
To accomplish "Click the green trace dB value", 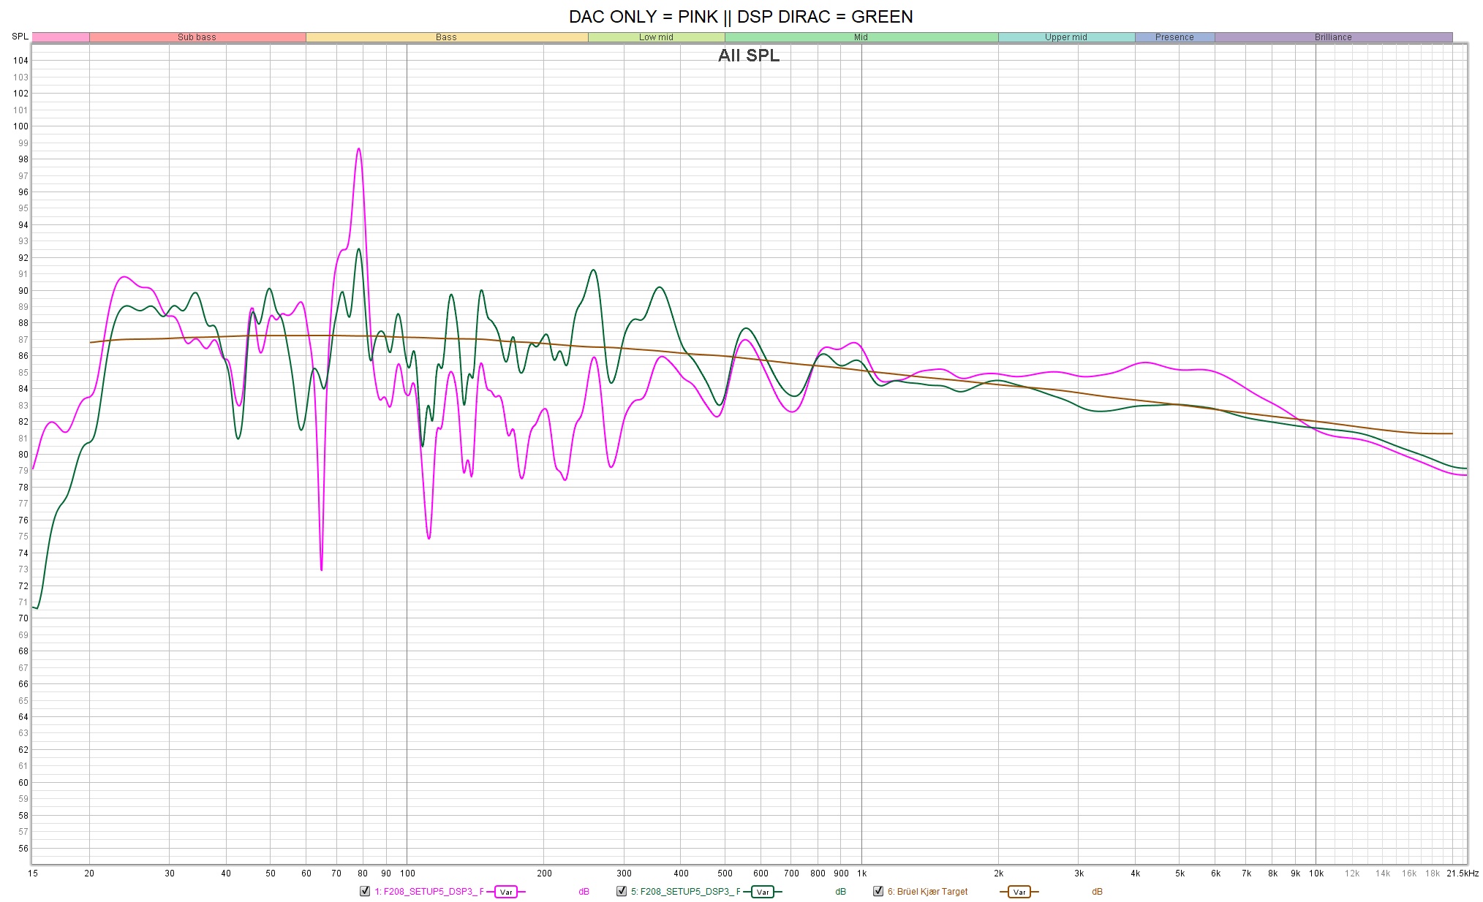I will click(840, 892).
